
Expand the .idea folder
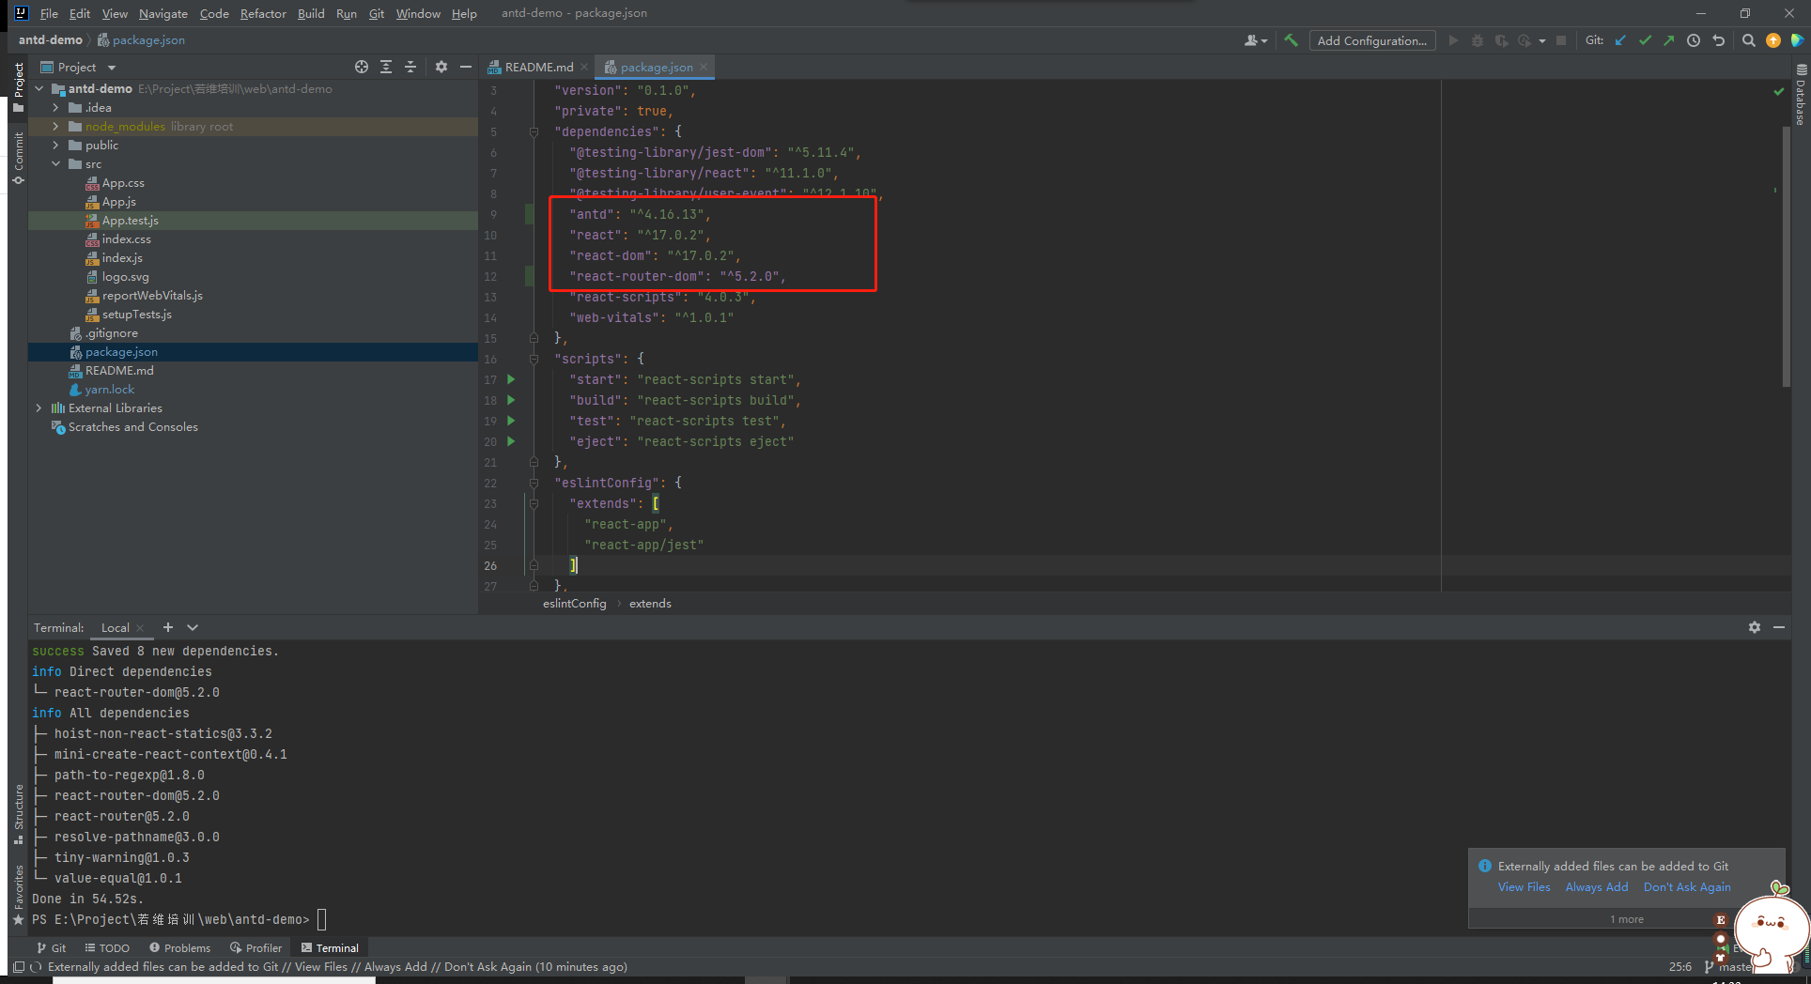(x=55, y=107)
